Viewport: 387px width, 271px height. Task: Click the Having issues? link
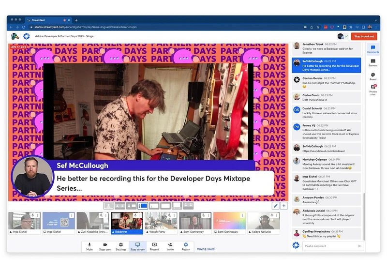pyautogui.click(x=206, y=249)
